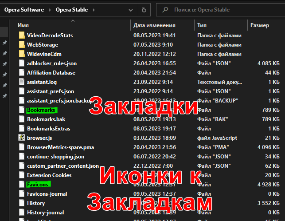Select adblocker_rules.json file name
This screenshot has width=285, height=221.
[x=52, y=63]
